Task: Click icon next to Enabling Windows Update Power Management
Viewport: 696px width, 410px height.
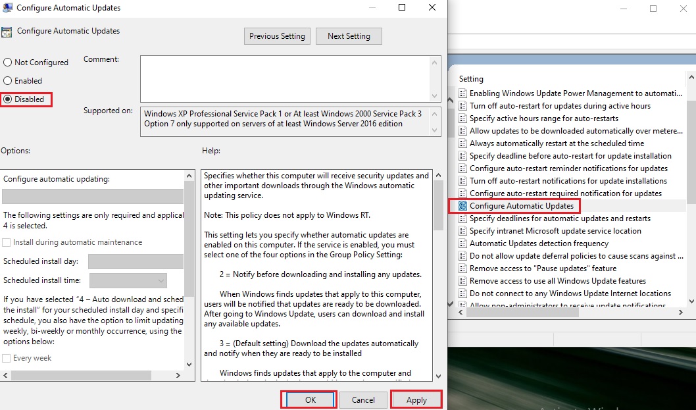Action: (x=462, y=93)
